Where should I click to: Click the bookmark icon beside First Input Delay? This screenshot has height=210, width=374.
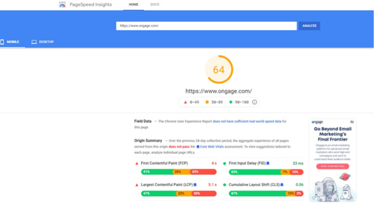tap(268, 163)
